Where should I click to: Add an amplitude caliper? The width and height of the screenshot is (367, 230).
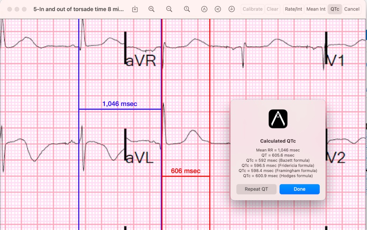click(204, 9)
